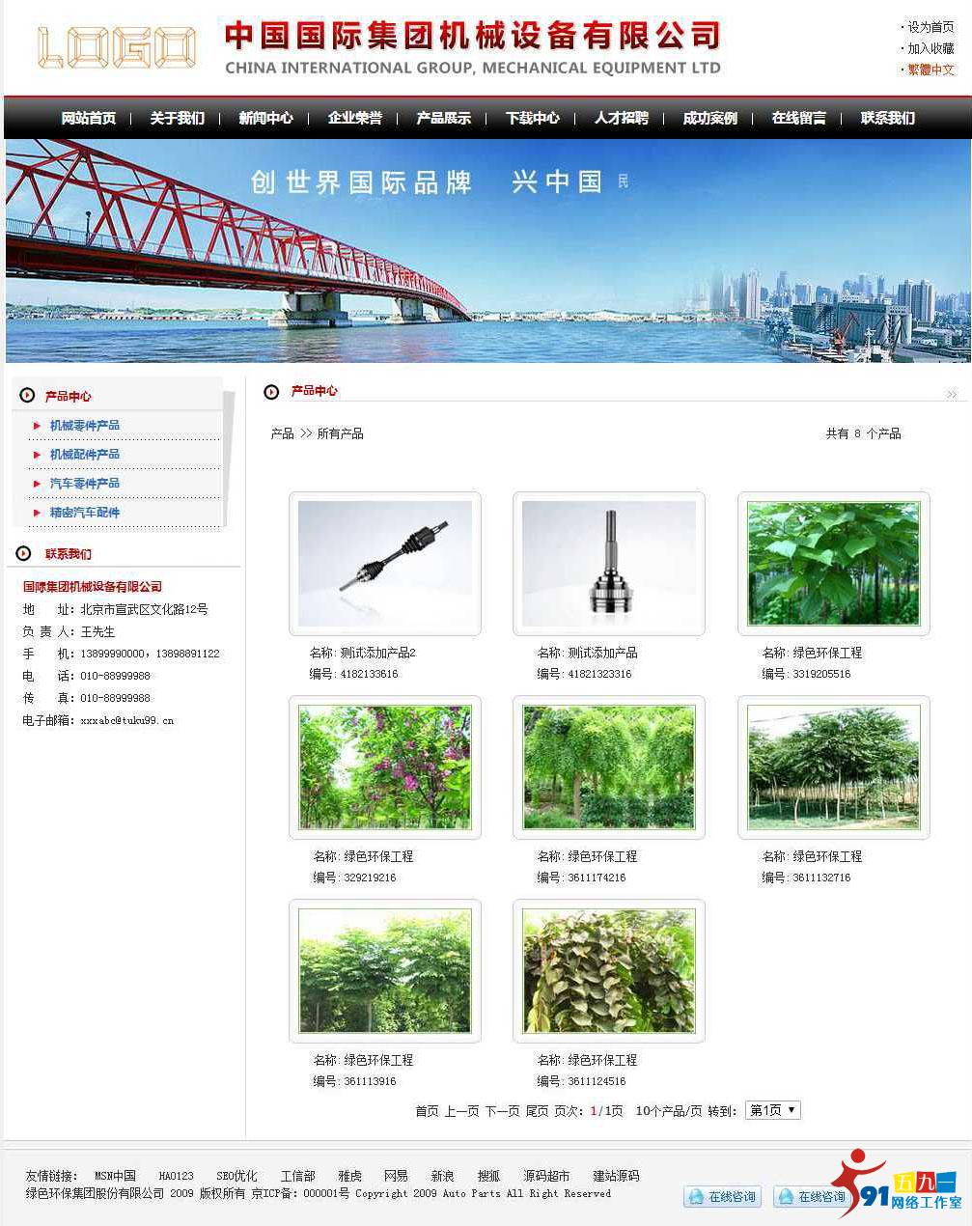Open the 测试添加产品2 product thumbnail
The width and height of the screenshot is (972, 1226).
click(384, 563)
